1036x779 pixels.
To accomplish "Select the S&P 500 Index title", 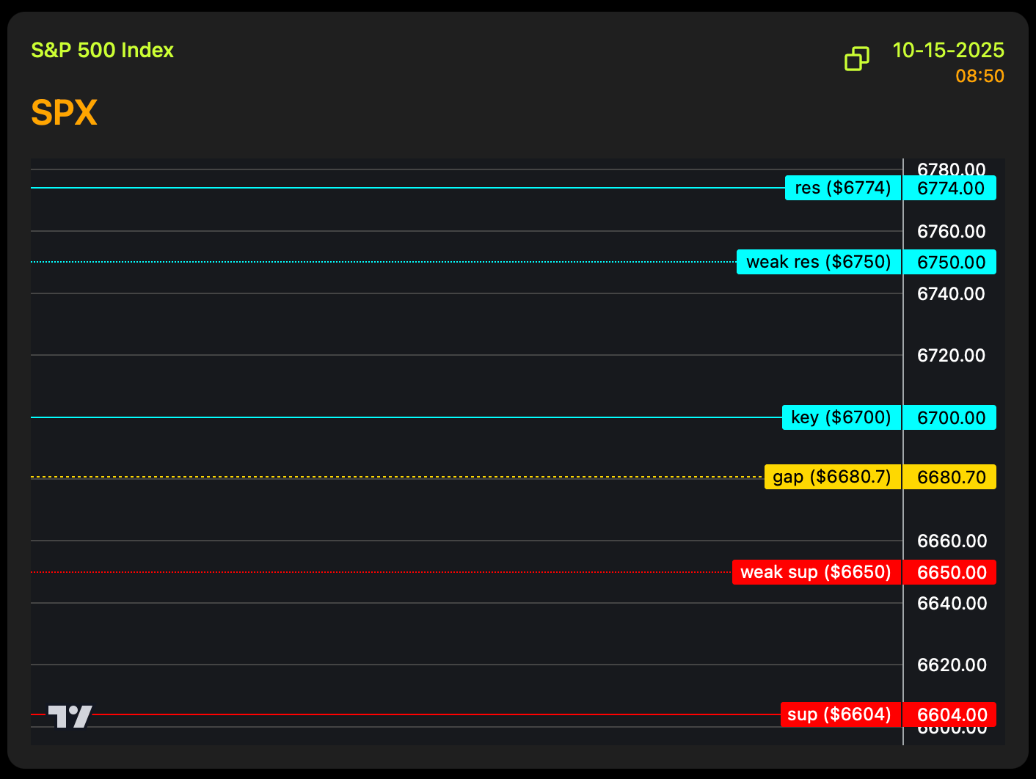I will coord(102,50).
